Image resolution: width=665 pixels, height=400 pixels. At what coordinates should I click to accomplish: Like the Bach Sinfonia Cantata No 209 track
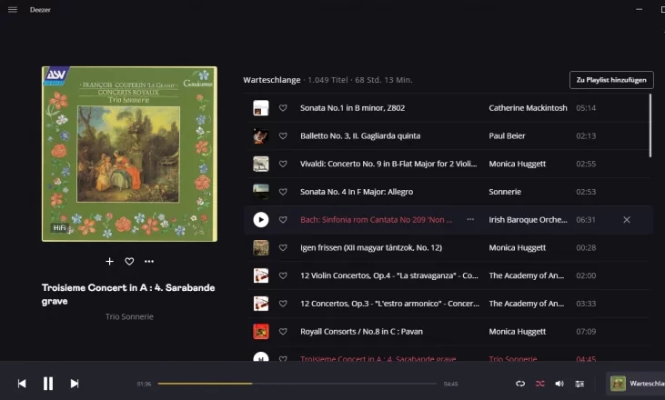click(283, 220)
